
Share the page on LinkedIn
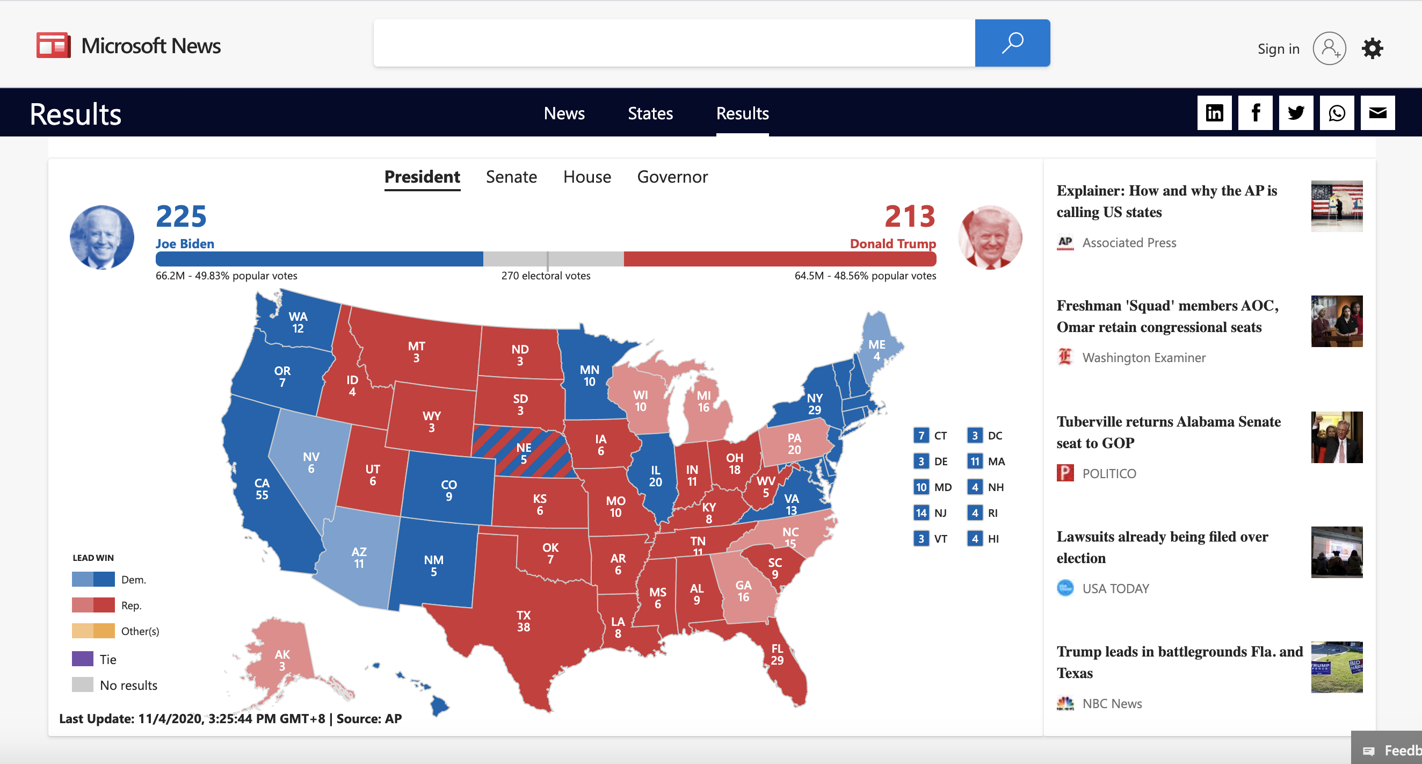(x=1214, y=113)
